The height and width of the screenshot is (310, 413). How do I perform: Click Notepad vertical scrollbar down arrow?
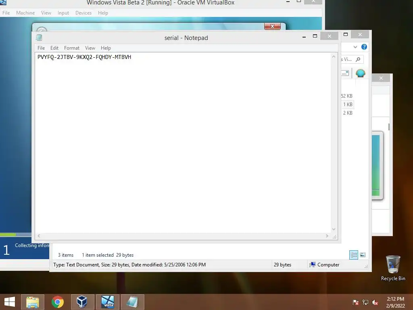coord(334,229)
